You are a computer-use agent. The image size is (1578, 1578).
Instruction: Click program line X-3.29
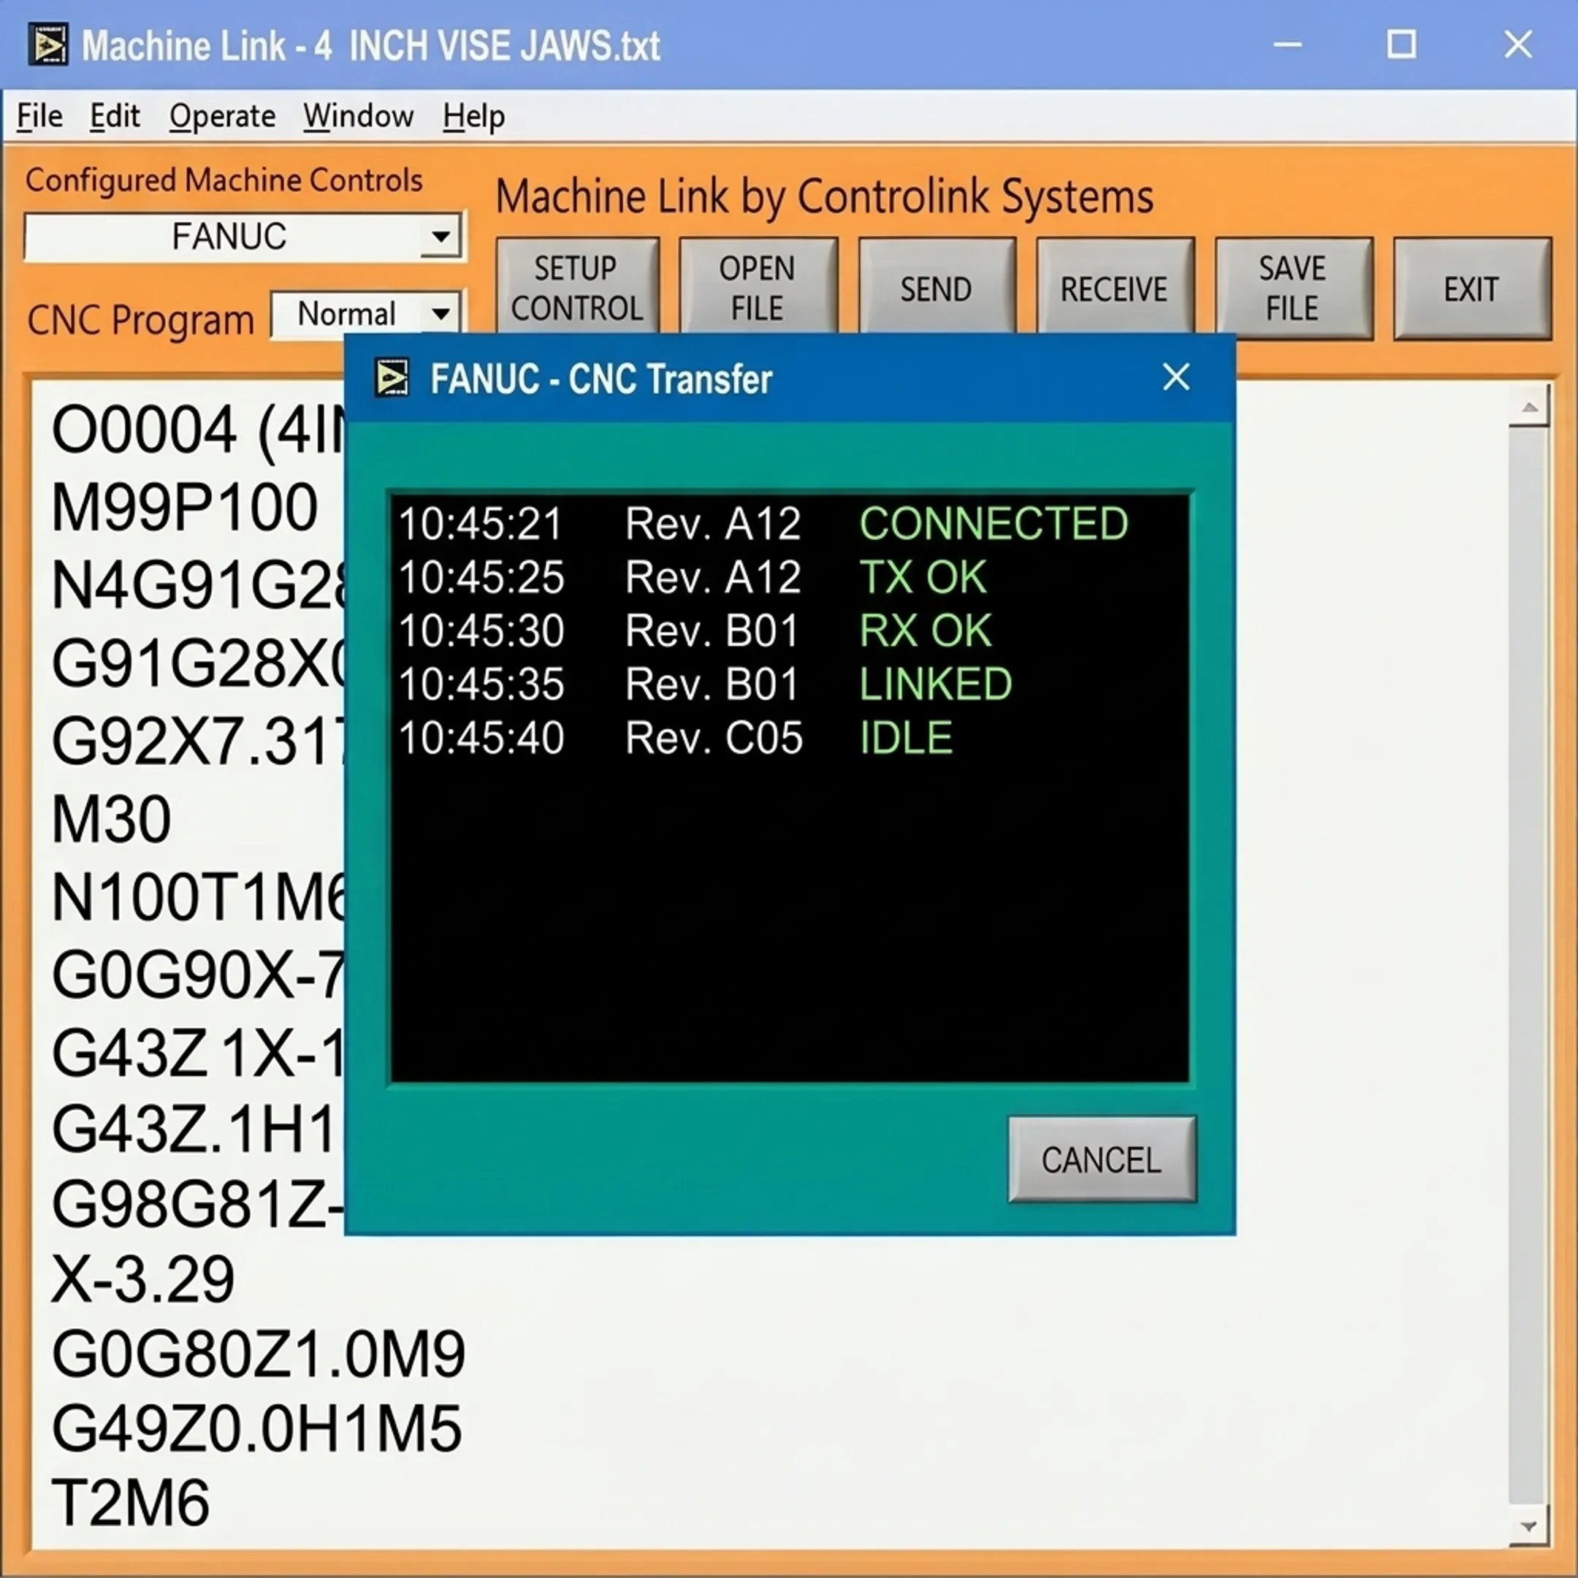pos(143,1279)
